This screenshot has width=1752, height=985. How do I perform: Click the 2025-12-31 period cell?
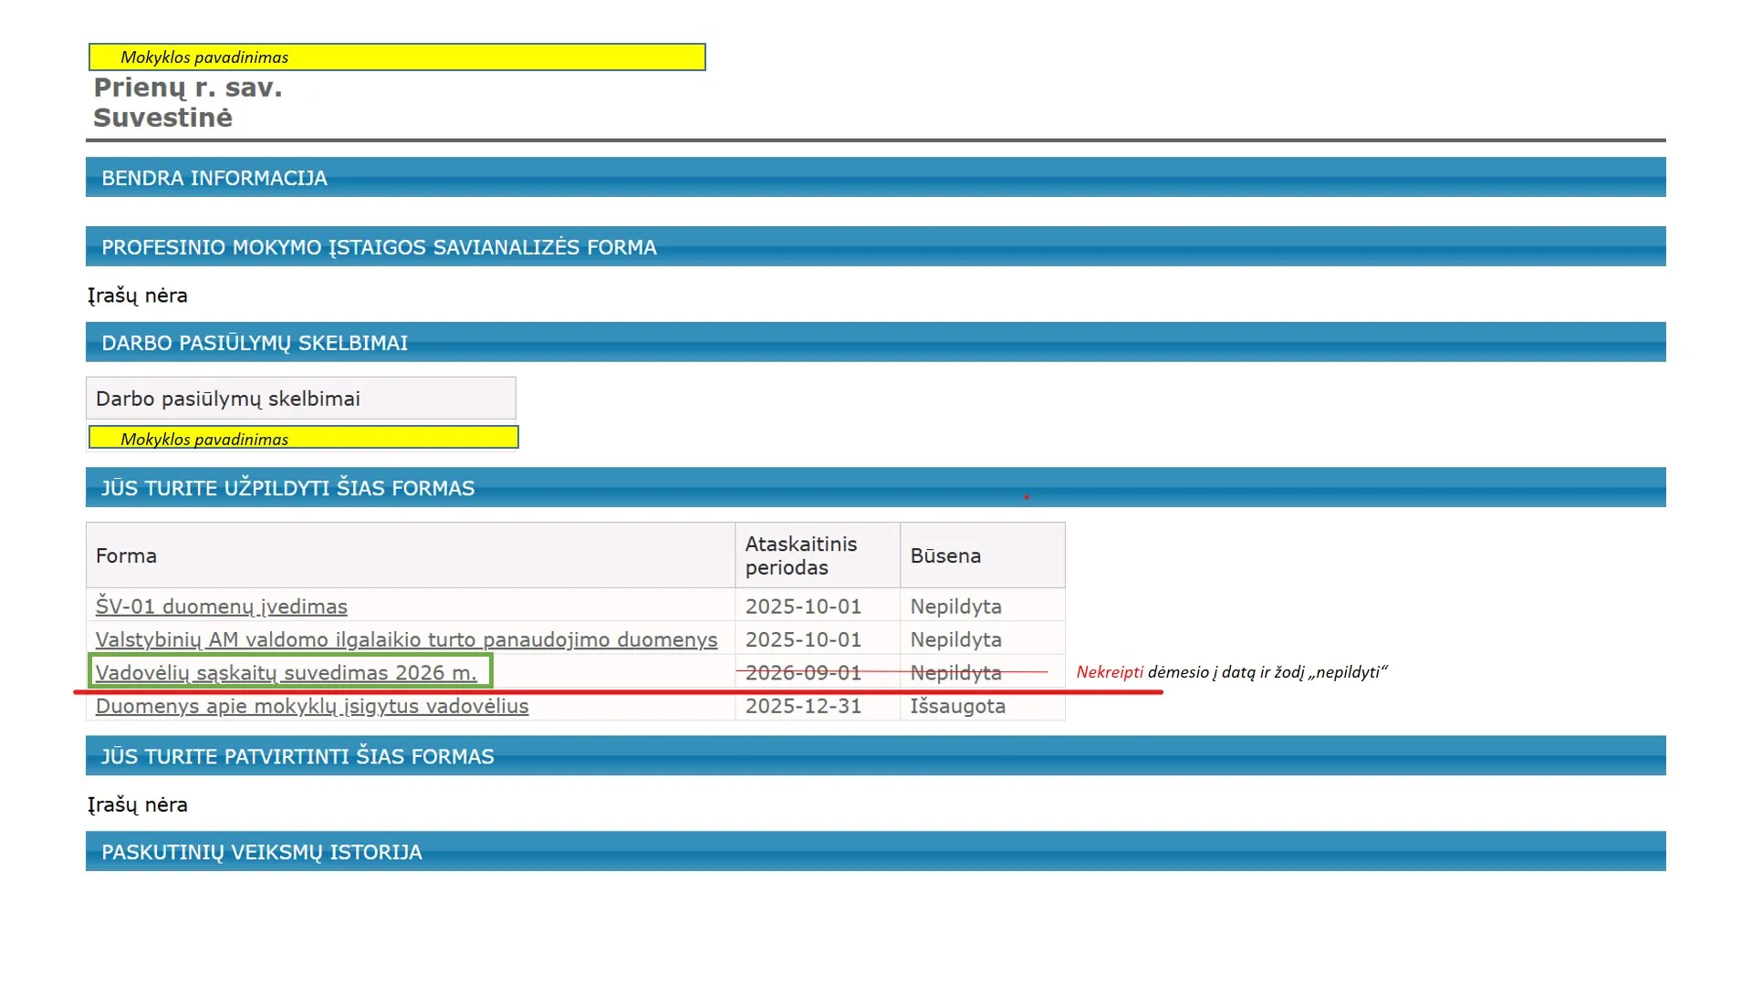(803, 706)
